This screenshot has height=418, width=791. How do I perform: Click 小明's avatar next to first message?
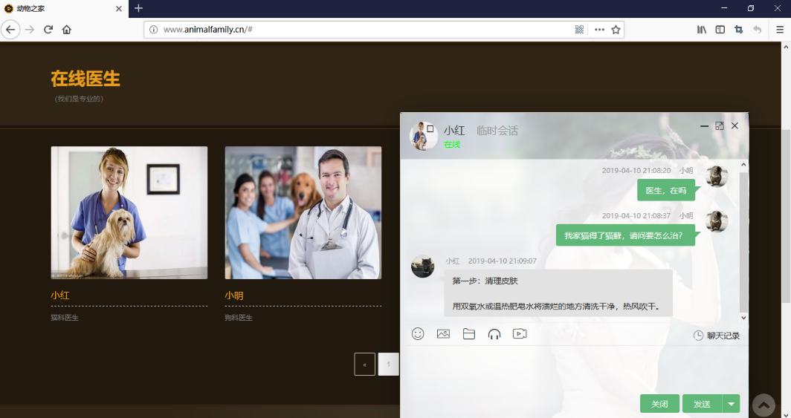(717, 176)
